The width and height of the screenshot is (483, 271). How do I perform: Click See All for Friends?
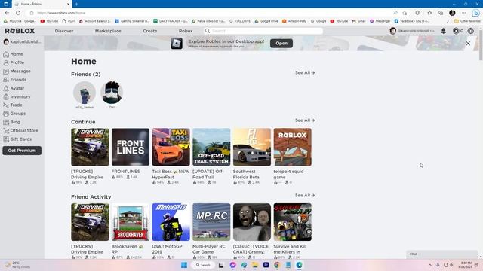(x=305, y=72)
